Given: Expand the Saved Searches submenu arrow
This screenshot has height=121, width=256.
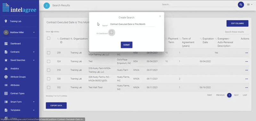Looking at the screenshot, I should coord(34,60).
